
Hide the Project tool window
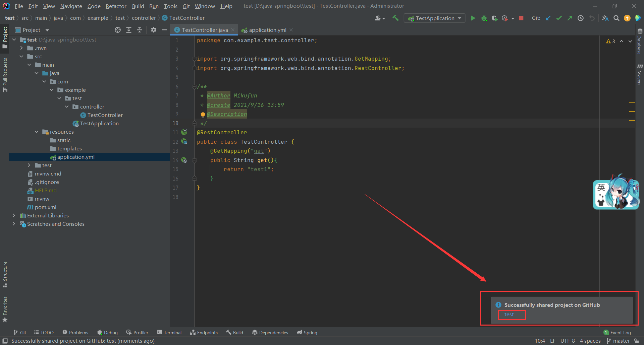pyautogui.click(x=164, y=30)
